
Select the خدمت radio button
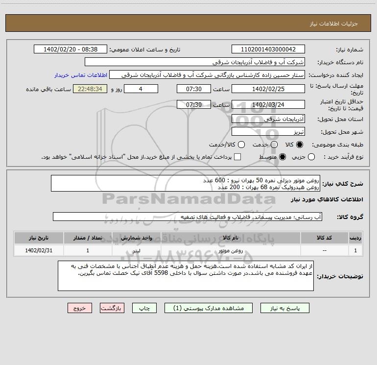tap(274, 145)
